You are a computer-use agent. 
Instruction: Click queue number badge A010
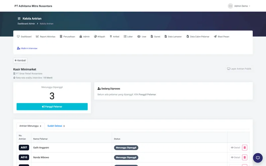click(x=24, y=157)
